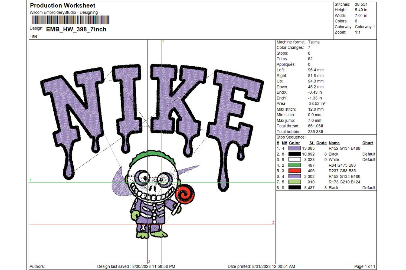The height and width of the screenshot is (270, 406).
Task: Select the "N#" column header
Action: pos(284,143)
